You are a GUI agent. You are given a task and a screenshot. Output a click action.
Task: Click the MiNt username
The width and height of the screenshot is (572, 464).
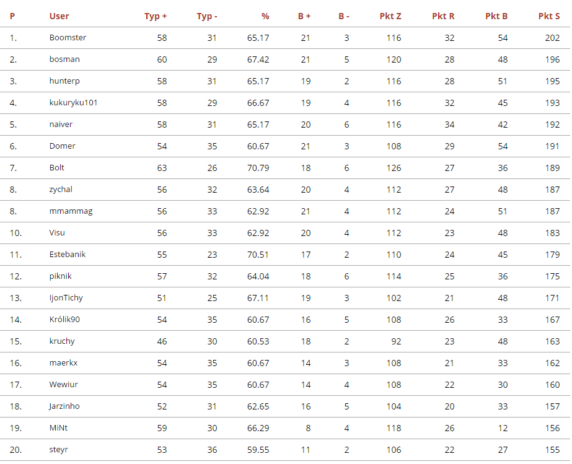pos(58,428)
